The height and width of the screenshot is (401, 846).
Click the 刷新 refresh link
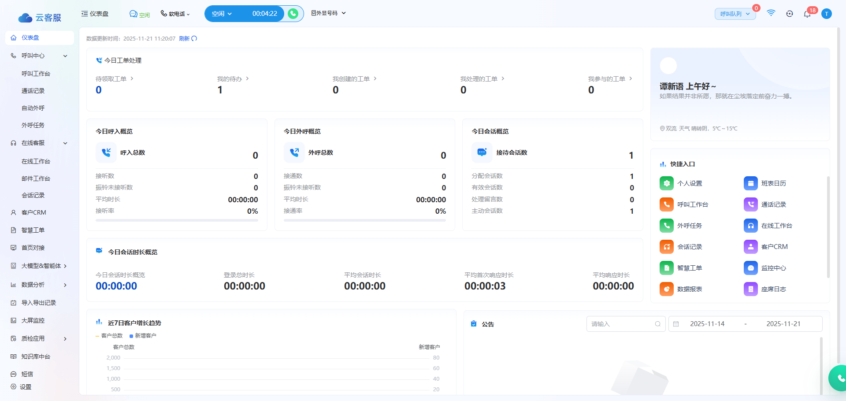(188, 39)
